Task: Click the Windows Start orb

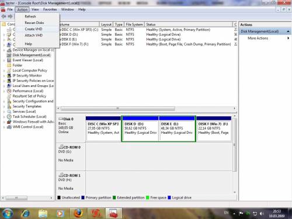Action: pyautogui.click(x=8, y=213)
